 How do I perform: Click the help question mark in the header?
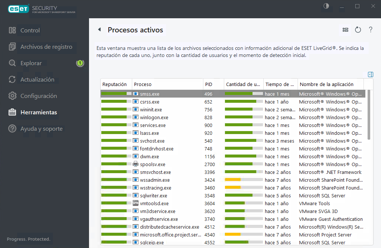pos(371,30)
